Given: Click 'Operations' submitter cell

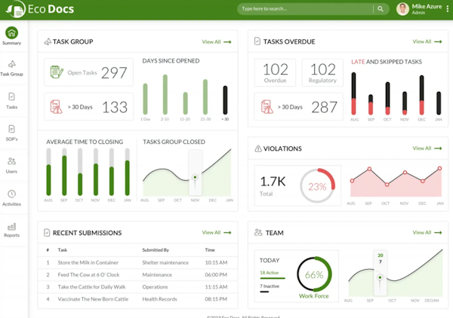Looking at the screenshot, I should 155,287.
